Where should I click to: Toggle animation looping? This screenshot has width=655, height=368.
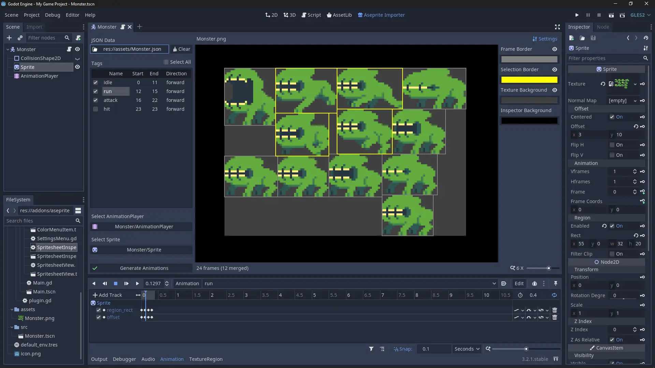pyautogui.click(x=554, y=295)
